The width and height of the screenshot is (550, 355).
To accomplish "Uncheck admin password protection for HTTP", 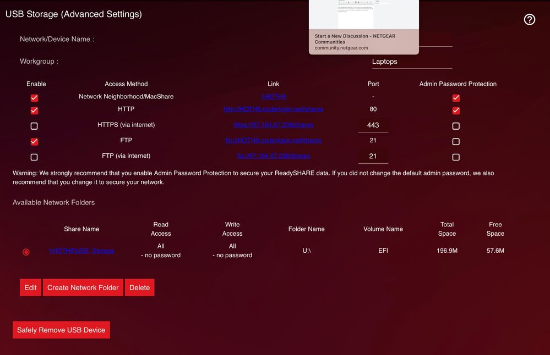I will [456, 110].
